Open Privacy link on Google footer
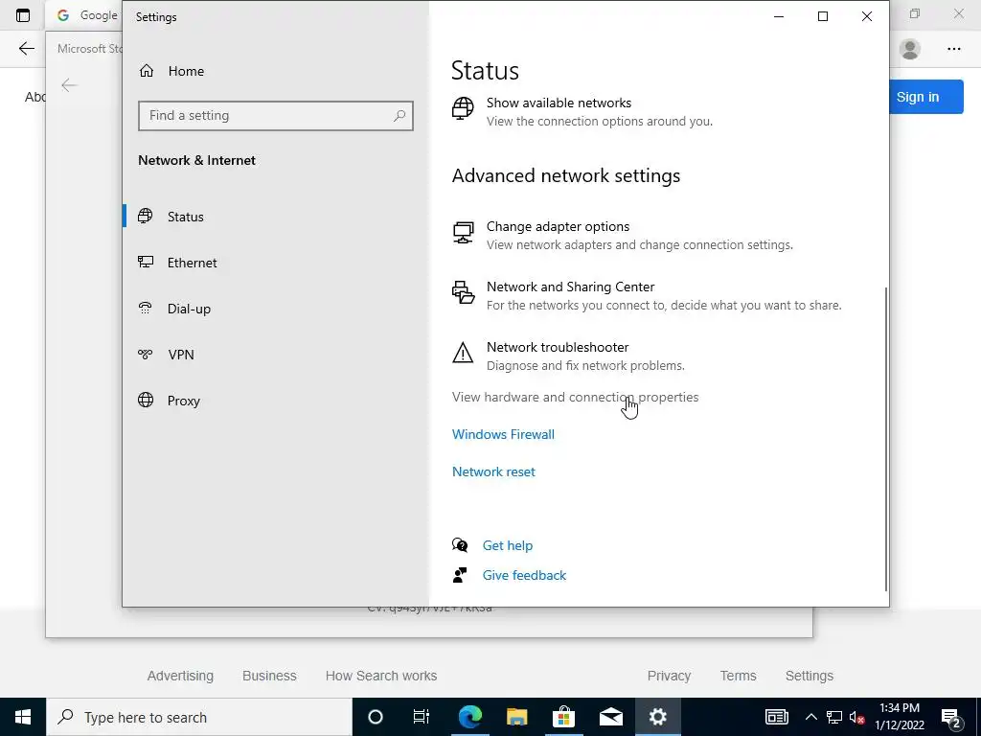 click(669, 676)
